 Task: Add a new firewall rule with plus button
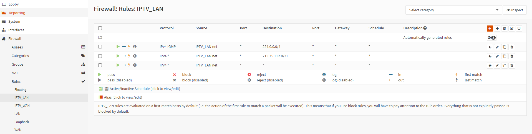[490, 28]
